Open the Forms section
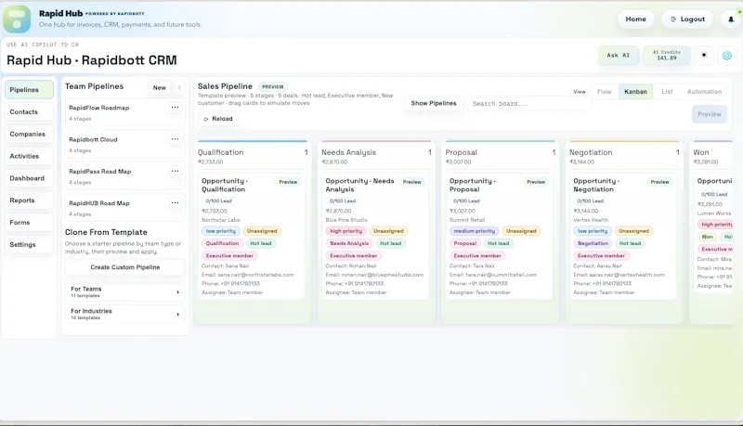Image resolution: width=743 pixels, height=426 pixels. click(29, 223)
